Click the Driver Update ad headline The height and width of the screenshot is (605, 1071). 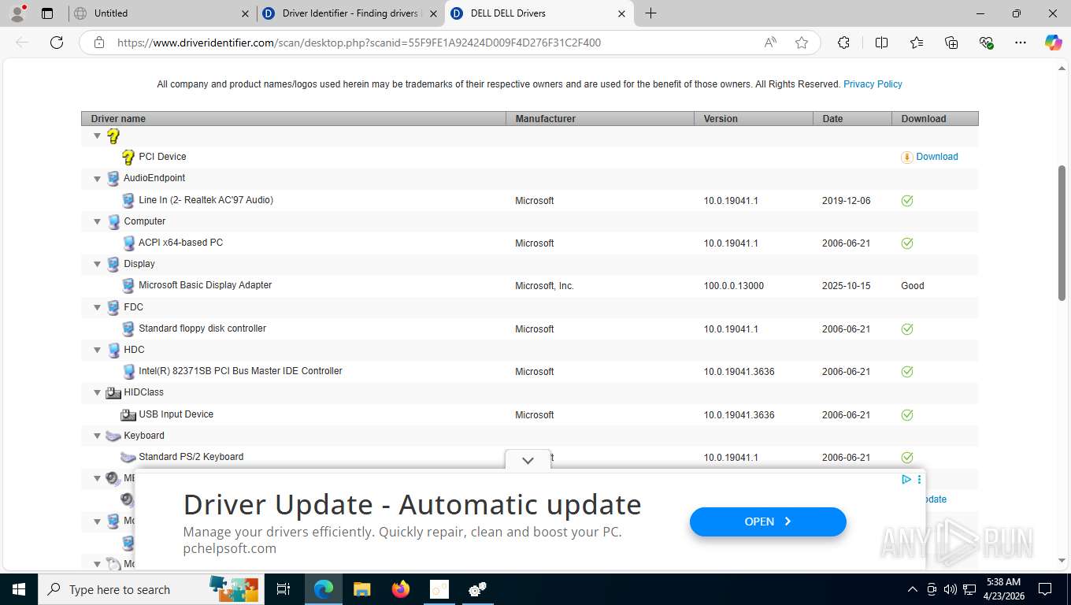(x=412, y=504)
